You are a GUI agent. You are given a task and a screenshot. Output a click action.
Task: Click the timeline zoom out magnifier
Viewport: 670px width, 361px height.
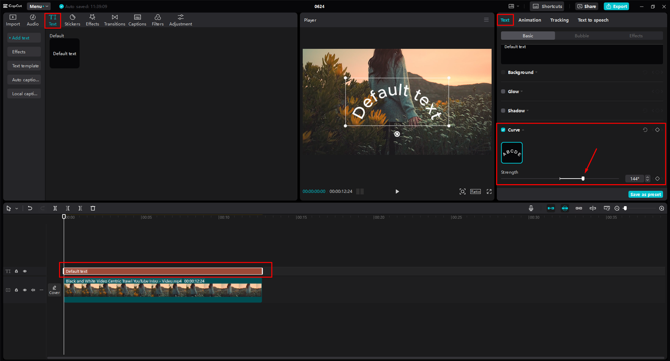coord(617,208)
